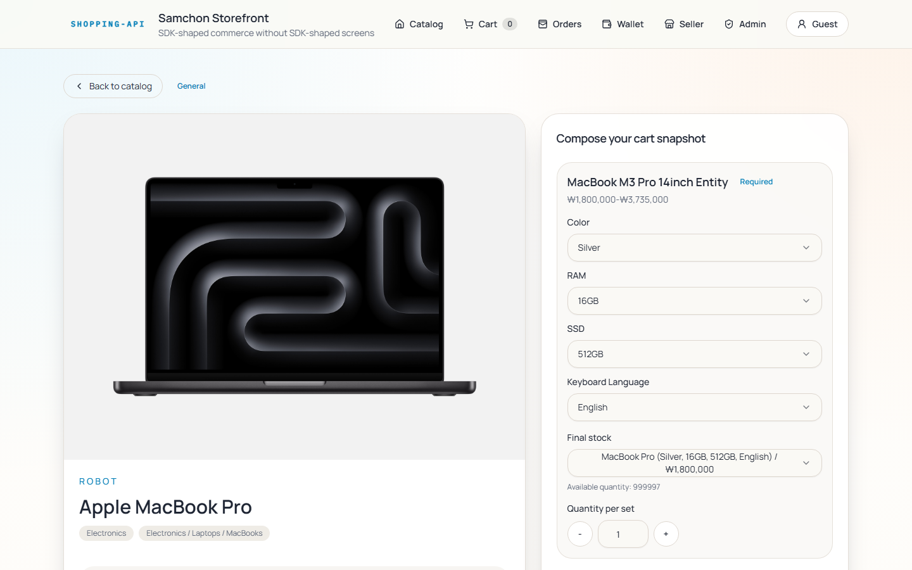Click the Seller storefront icon
The width and height of the screenshot is (912, 570).
pos(669,24)
